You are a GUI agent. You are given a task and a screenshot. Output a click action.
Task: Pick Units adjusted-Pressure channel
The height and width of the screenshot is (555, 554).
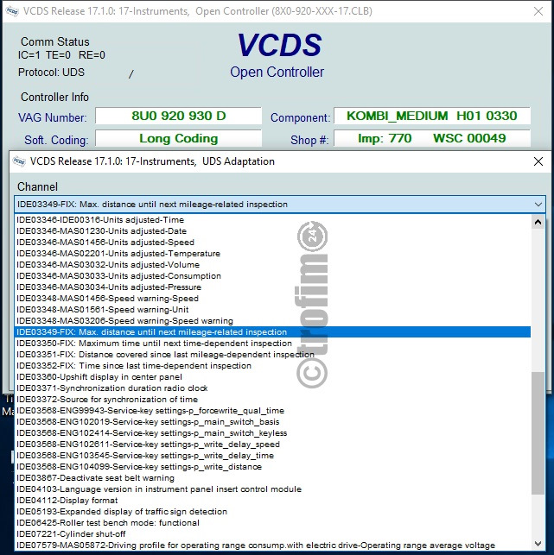(x=272, y=287)
